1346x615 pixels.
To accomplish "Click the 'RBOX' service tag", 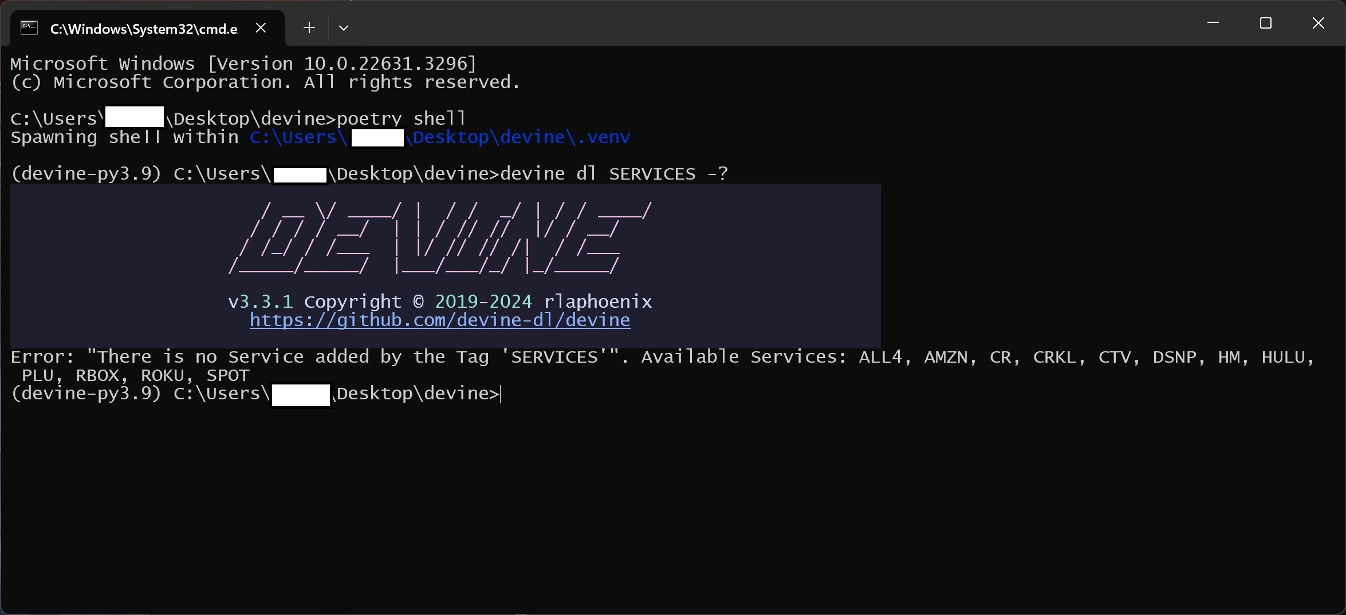I will click(97, 375).
